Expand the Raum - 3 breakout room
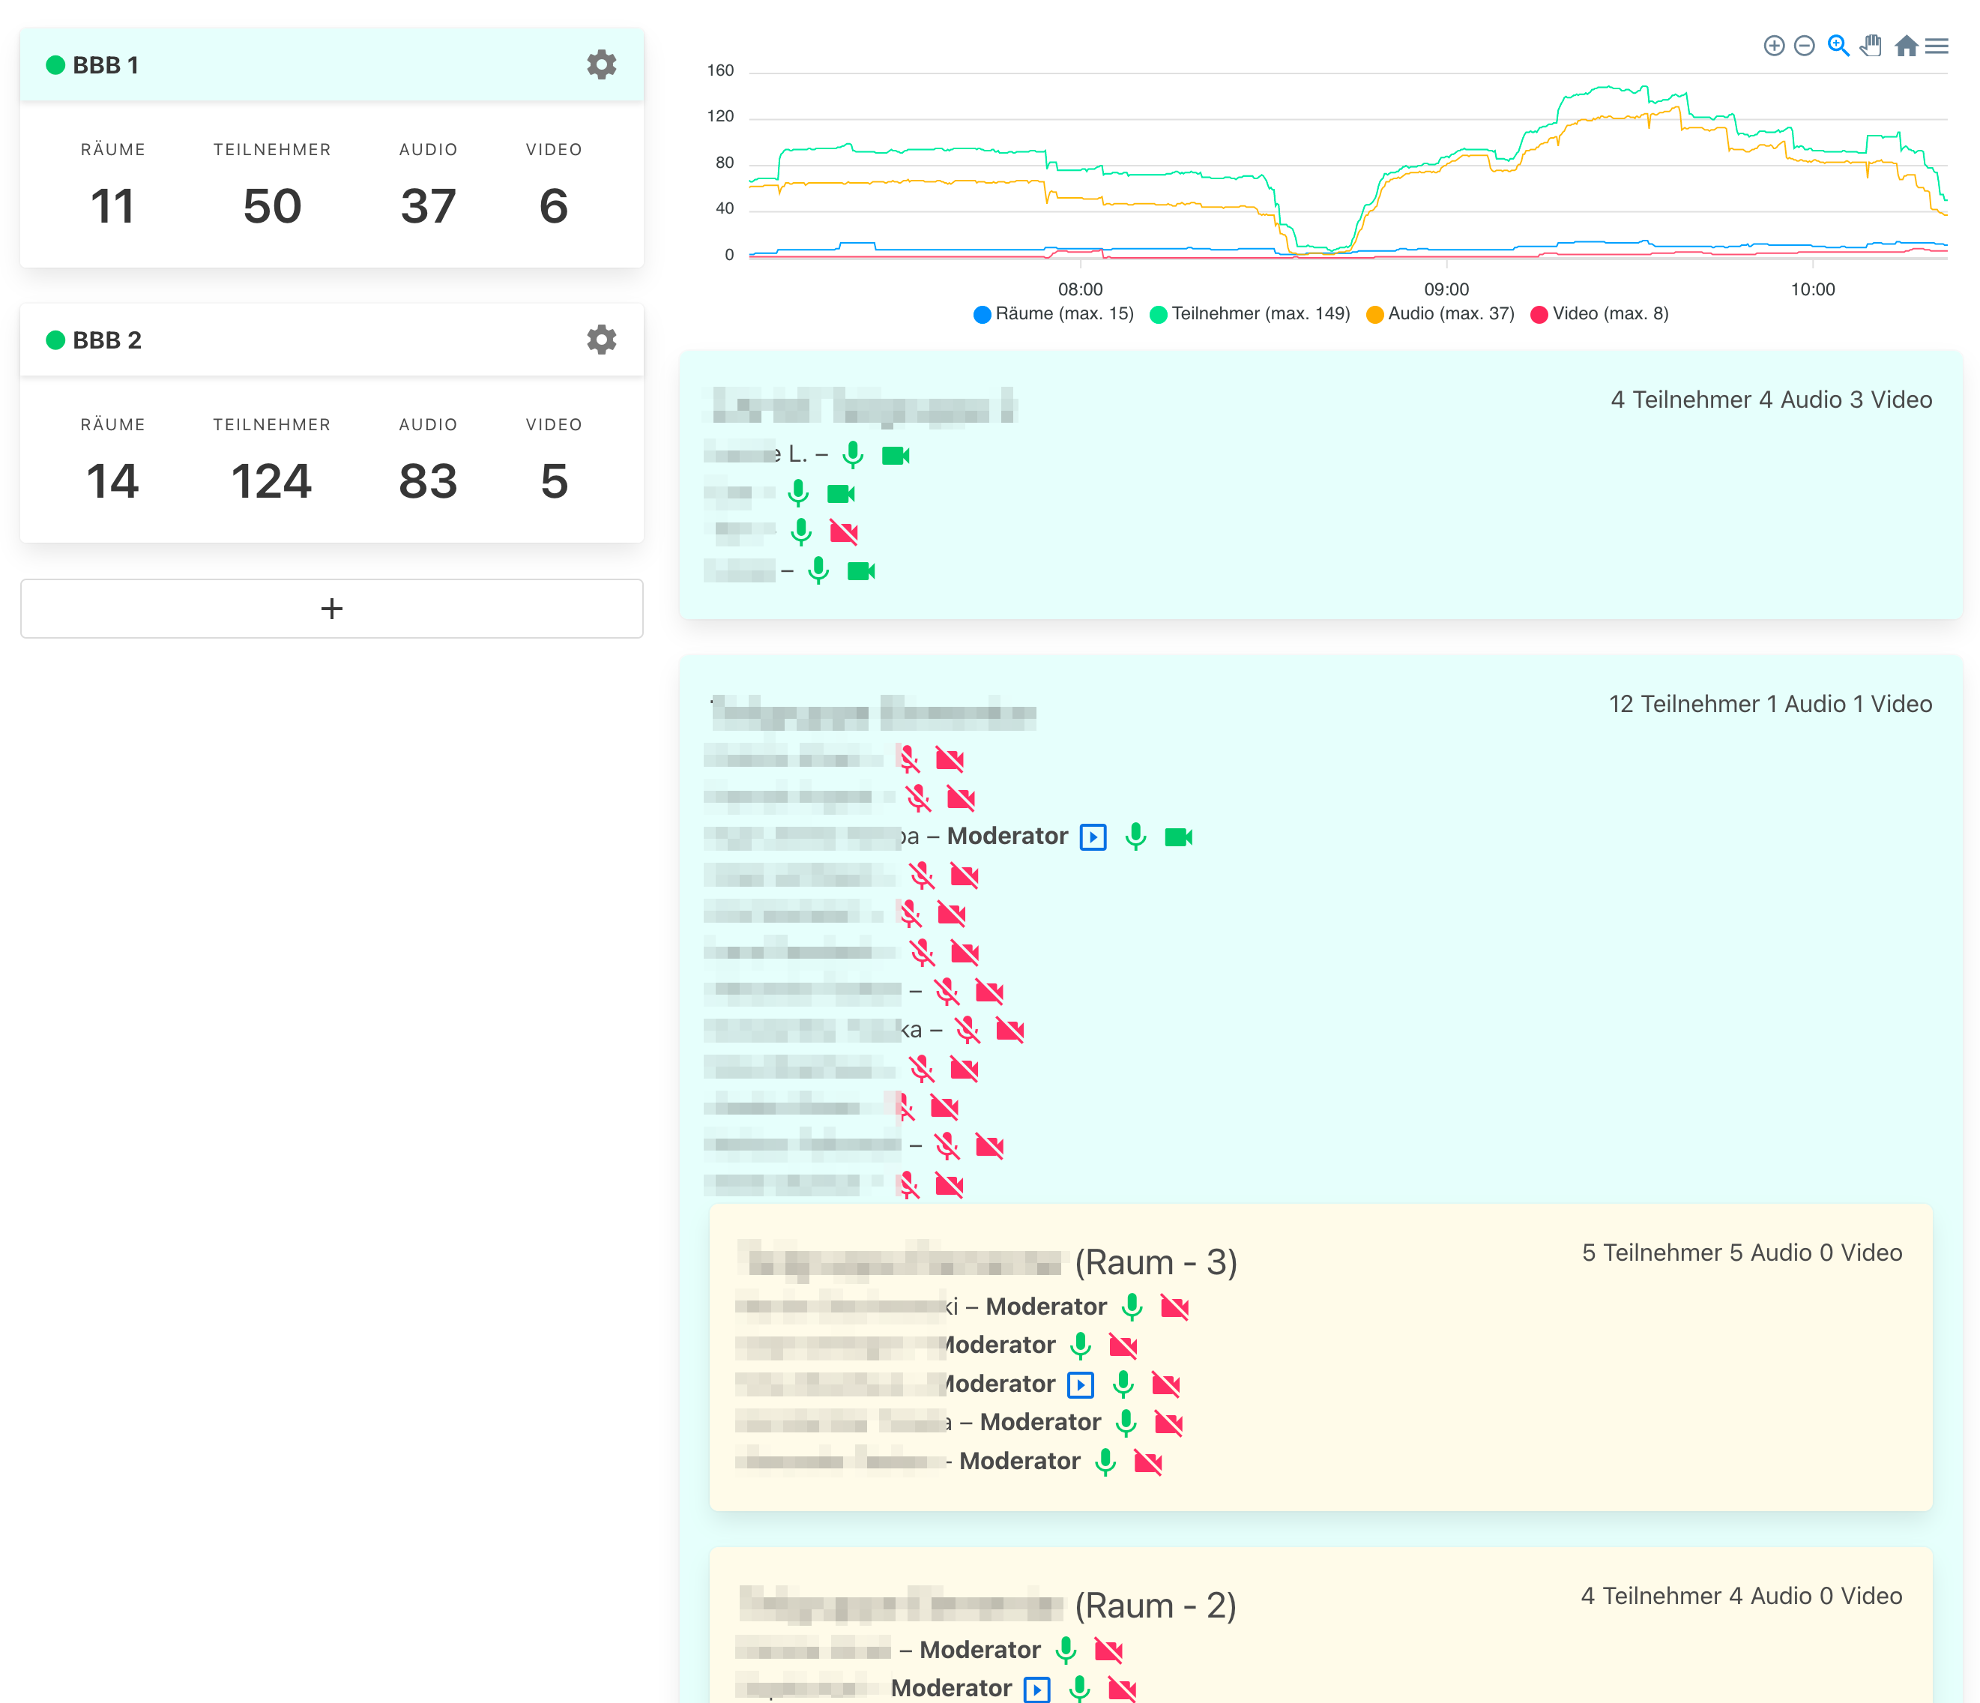 click(x=1156, y=1262)
